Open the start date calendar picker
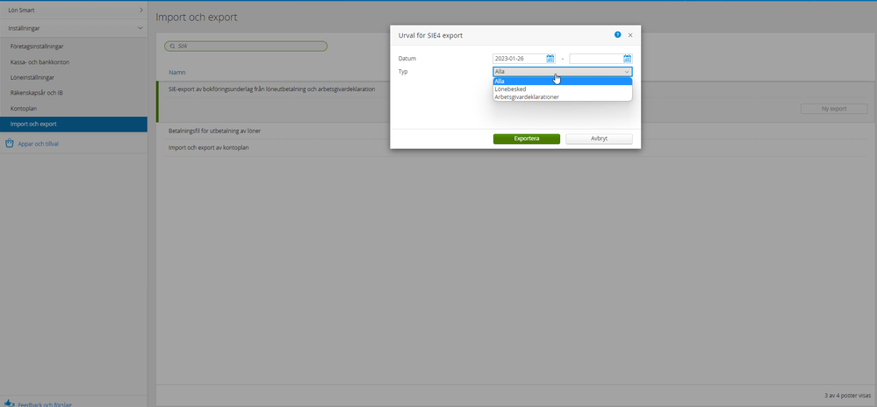The height and width of the screenshot is (407, 877). (550, 59)
